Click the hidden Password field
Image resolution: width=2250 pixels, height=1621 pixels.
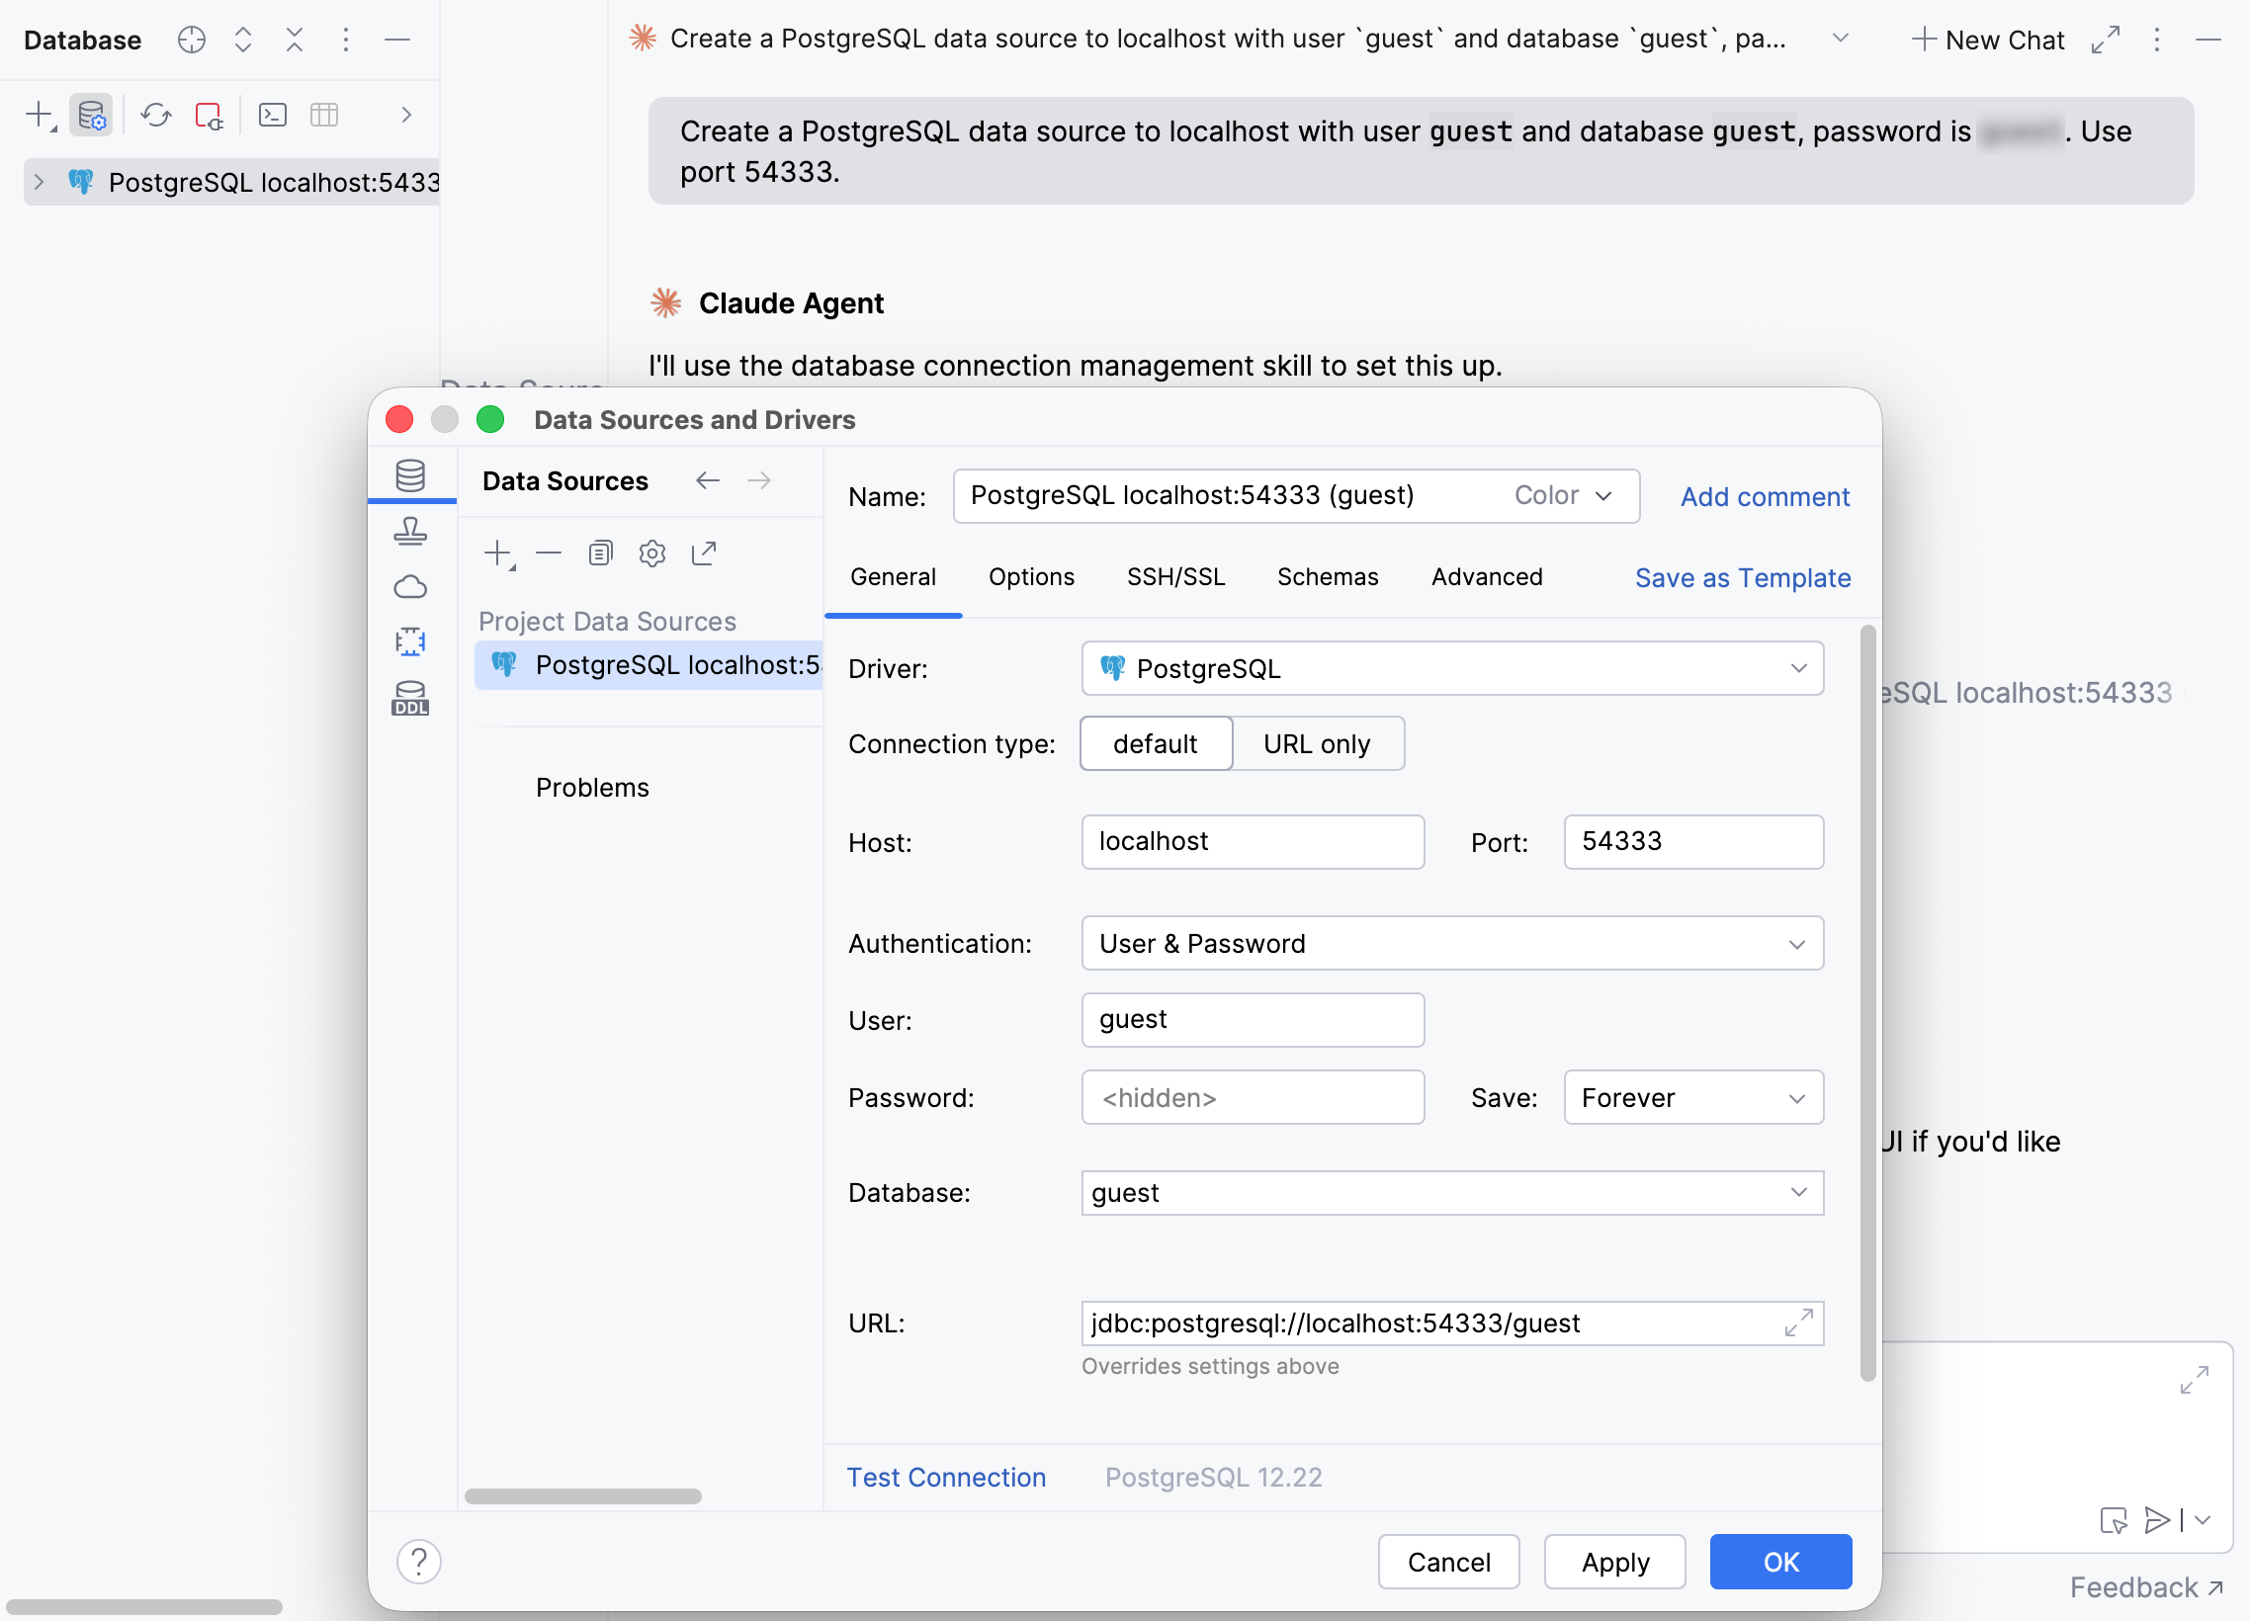pyautogui.click(x=1253, y=1097)
